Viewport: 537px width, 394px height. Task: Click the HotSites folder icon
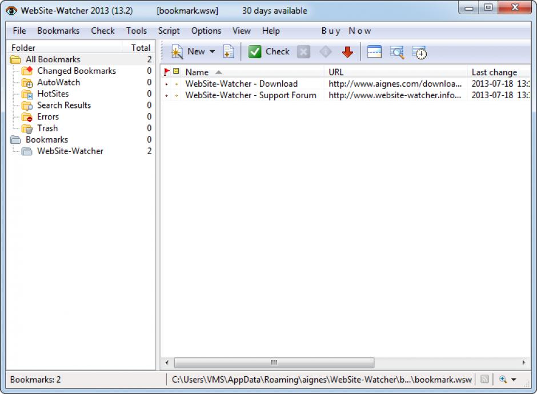pyautogui.click(x=27, y=94)
